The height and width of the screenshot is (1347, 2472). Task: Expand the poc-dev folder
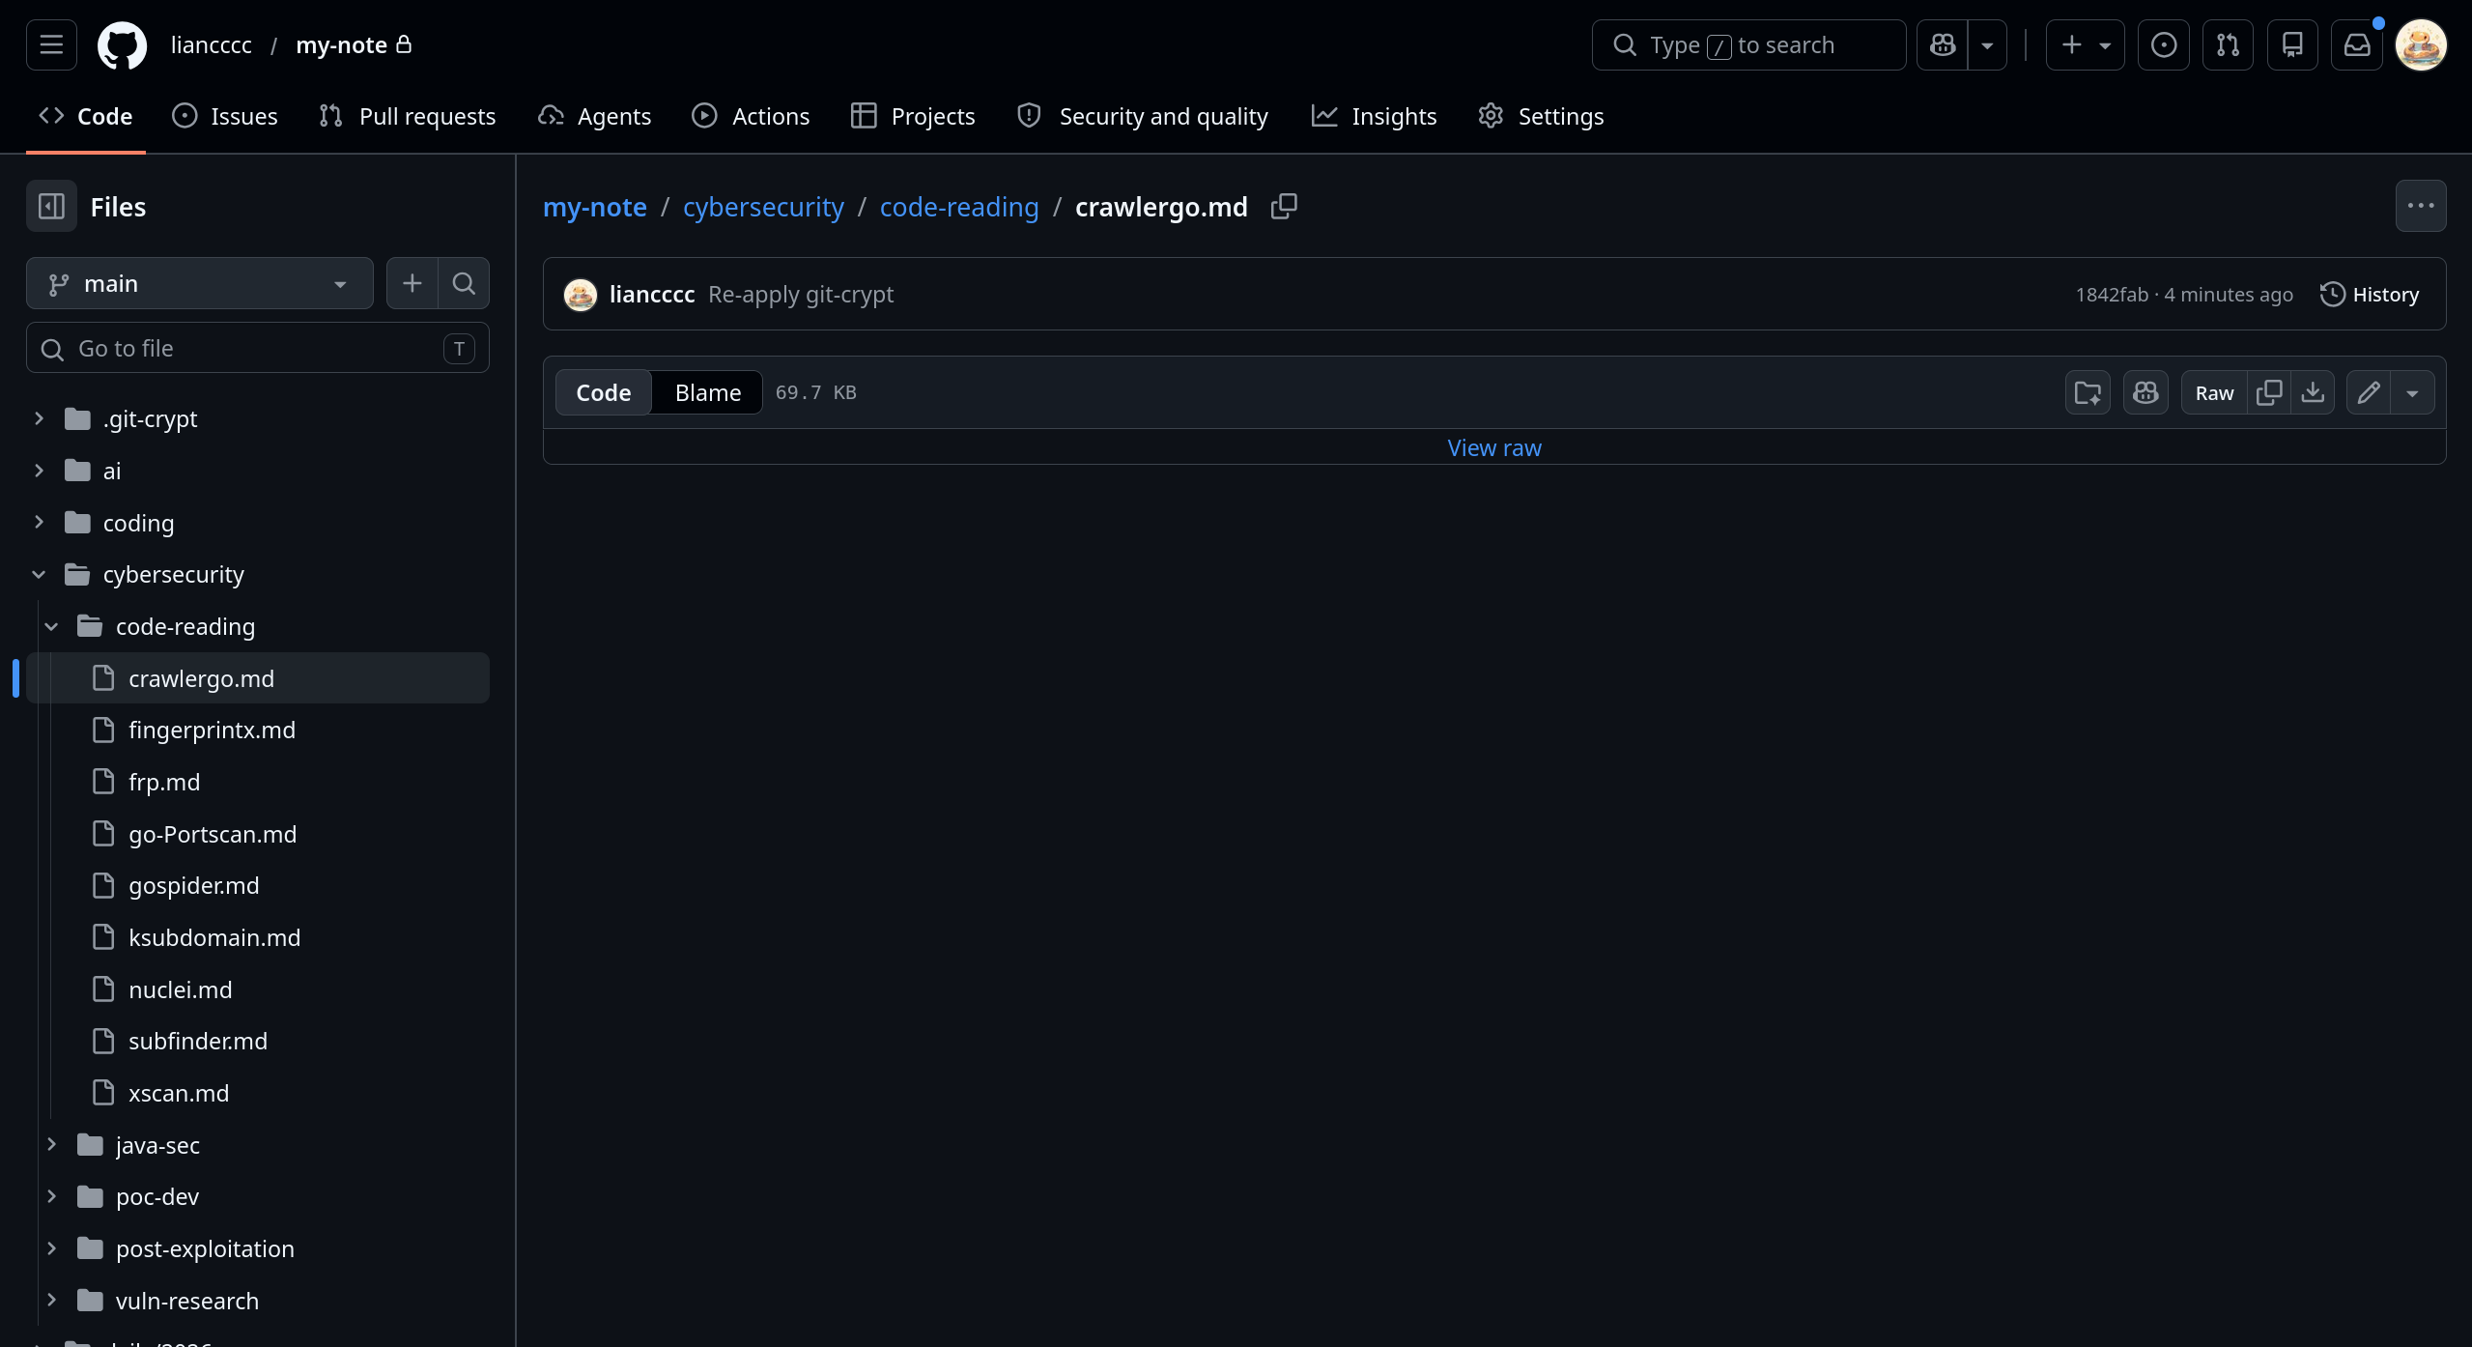pos(52,1196)
